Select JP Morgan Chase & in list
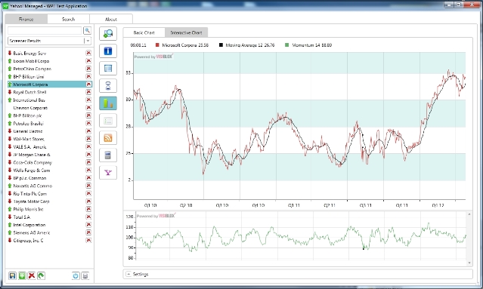Screen dimensions: 483x289 [50, 155]
